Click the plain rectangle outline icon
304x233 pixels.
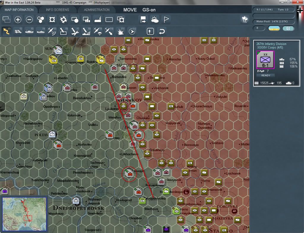pos(109,20)
